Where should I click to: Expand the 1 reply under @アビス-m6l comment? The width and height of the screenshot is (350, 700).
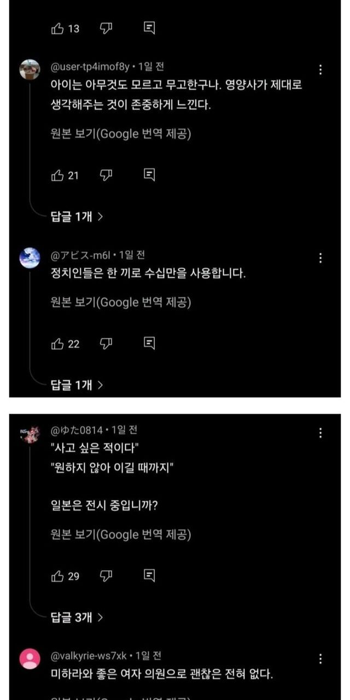pos(77,385)
